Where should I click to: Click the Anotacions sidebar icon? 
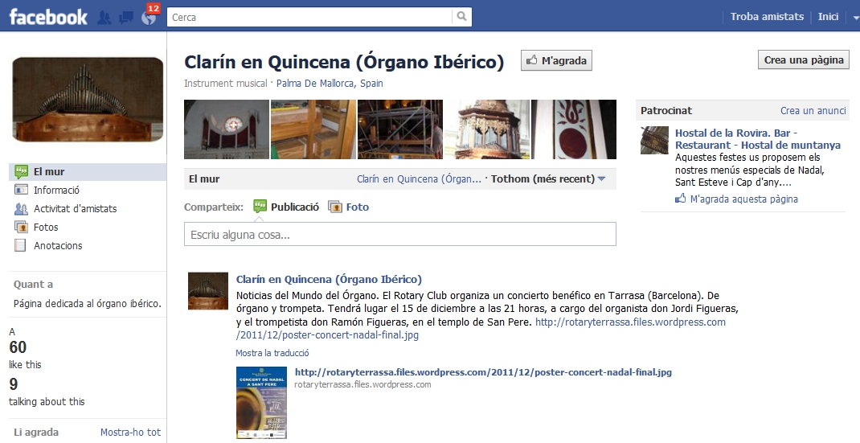point(21,245)
